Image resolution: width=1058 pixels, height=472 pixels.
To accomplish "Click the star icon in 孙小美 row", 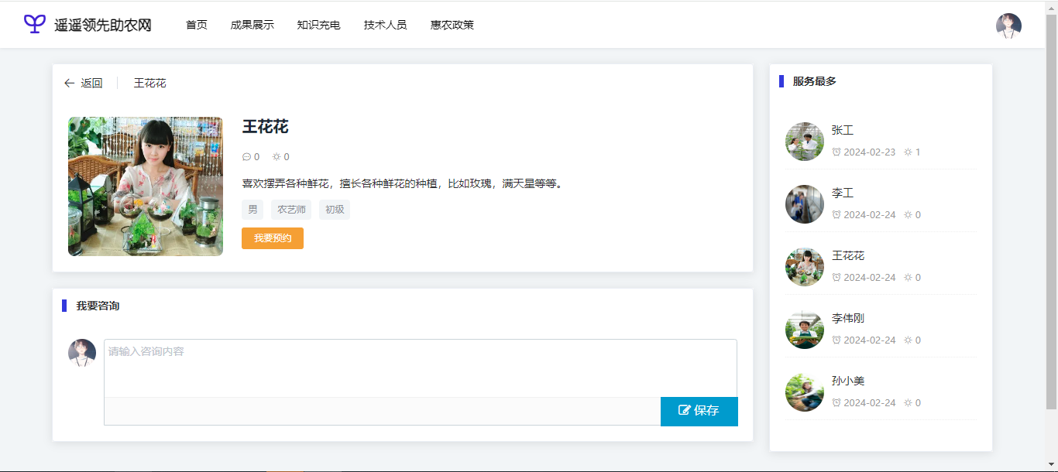I will coord(908,403).
